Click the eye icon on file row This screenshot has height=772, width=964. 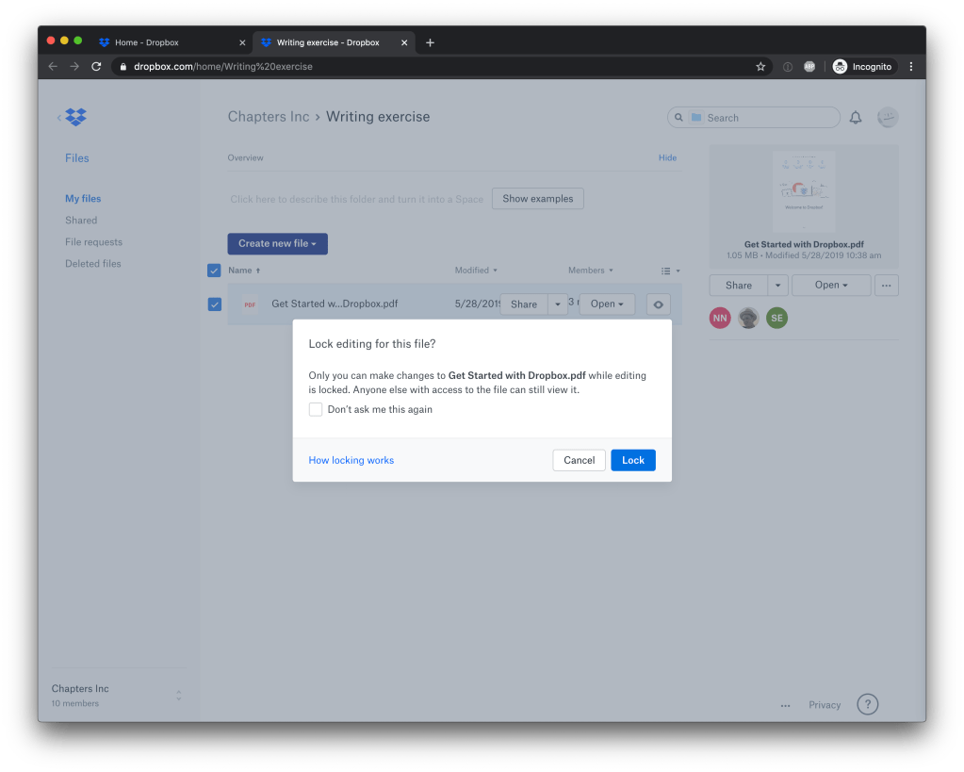click(x=658, y=304)
